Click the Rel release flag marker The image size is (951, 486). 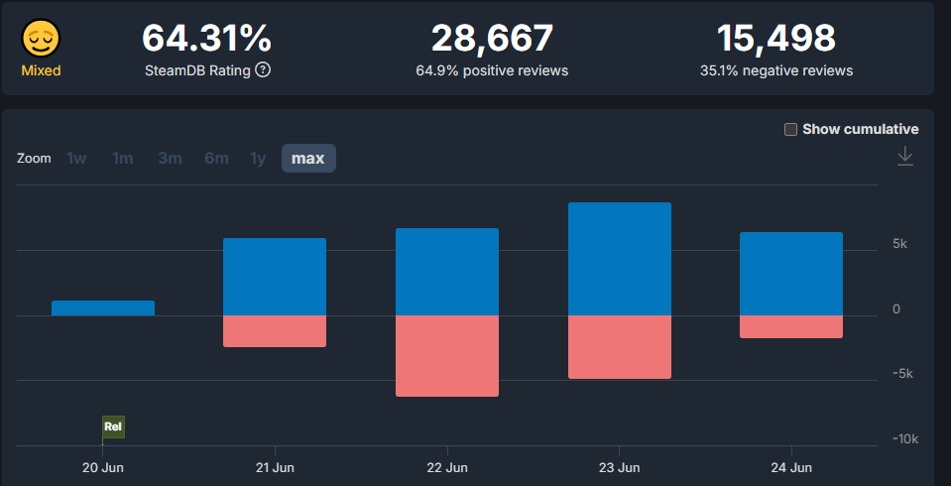(113, 427)
